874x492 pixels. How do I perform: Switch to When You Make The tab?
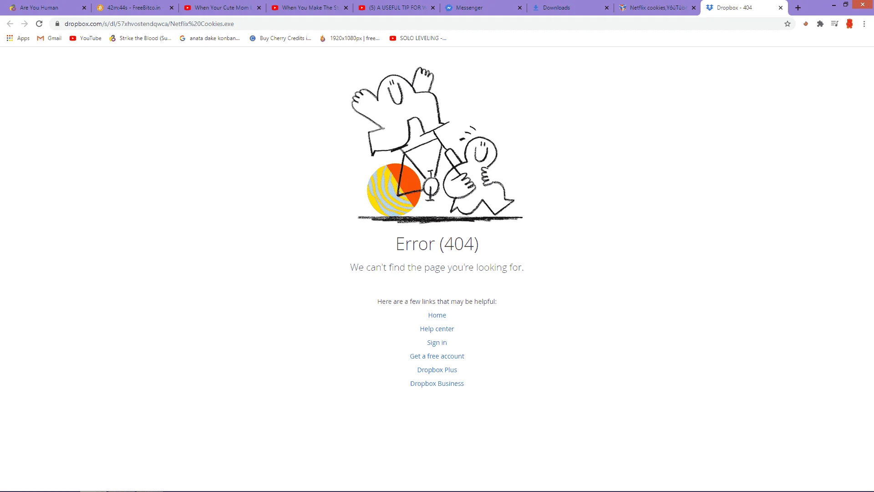[309, 8]
